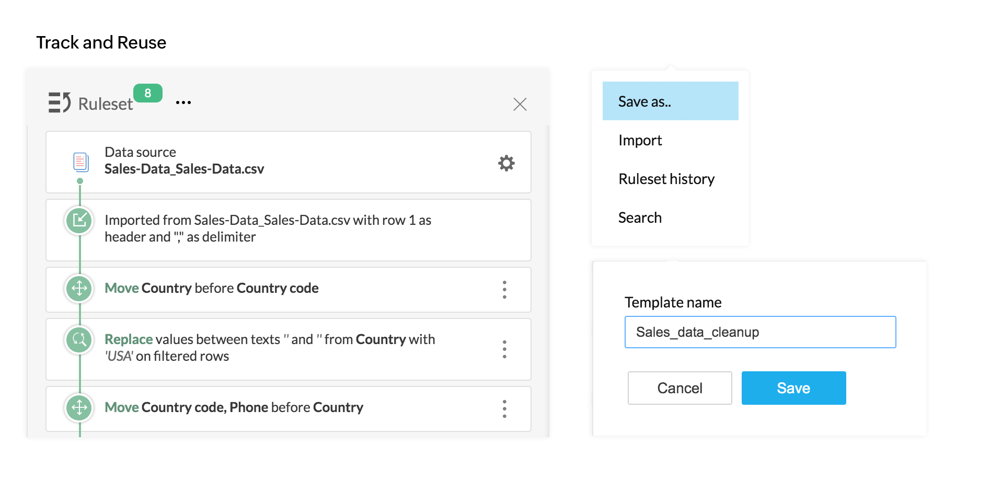Click the Replace values step icon
Viewport: 1002px width, 490px height.
(x=79, y=339)
